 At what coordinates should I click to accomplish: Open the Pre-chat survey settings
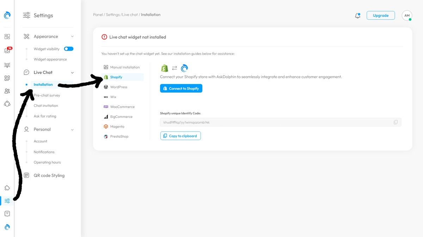click(47, 95)
